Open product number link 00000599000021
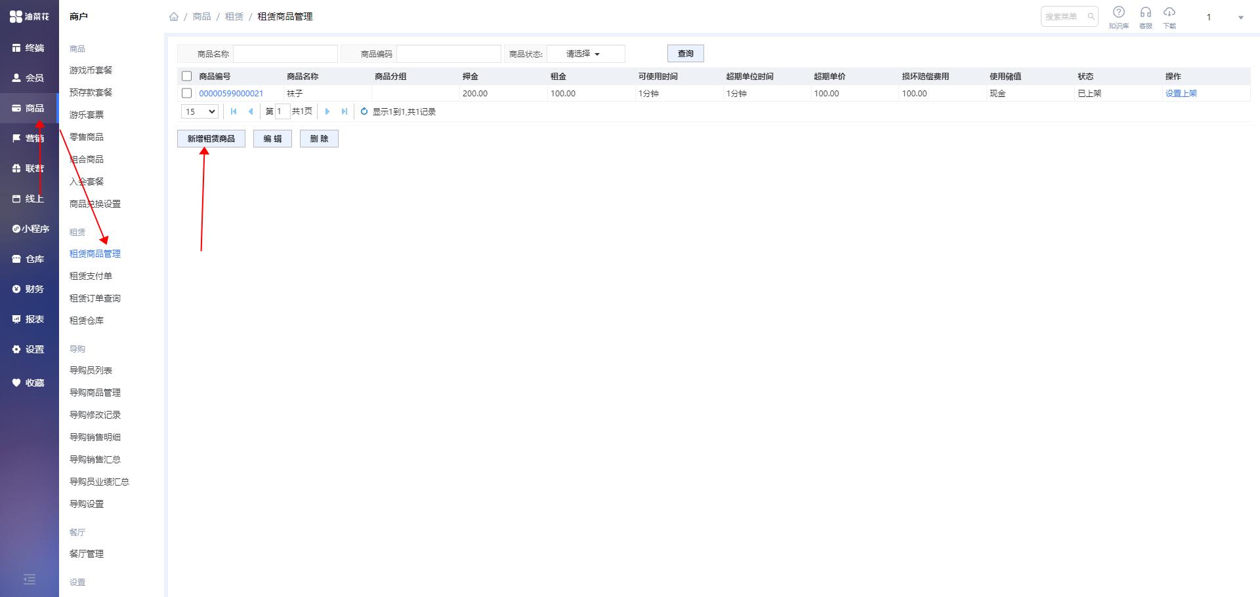The height and width of the screenshot is (597, 1260). tap(231, 93)
